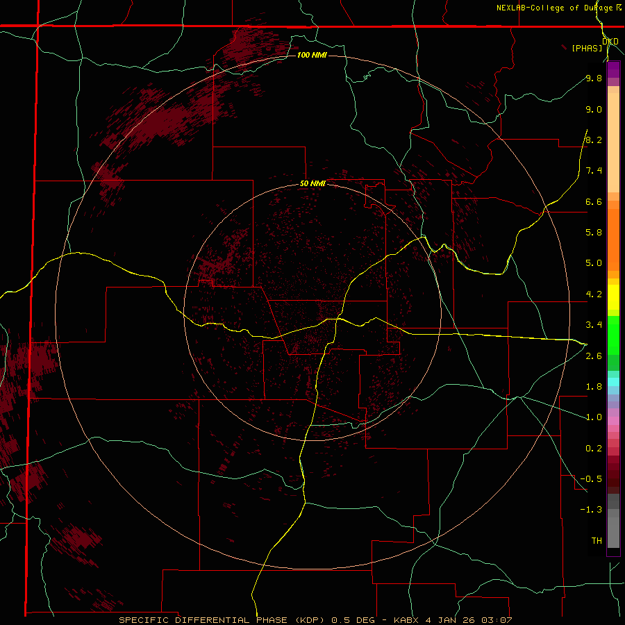Viewport: 625px width, 625px height.
Task: Click the 5.8 legend value
Action: 594,233
